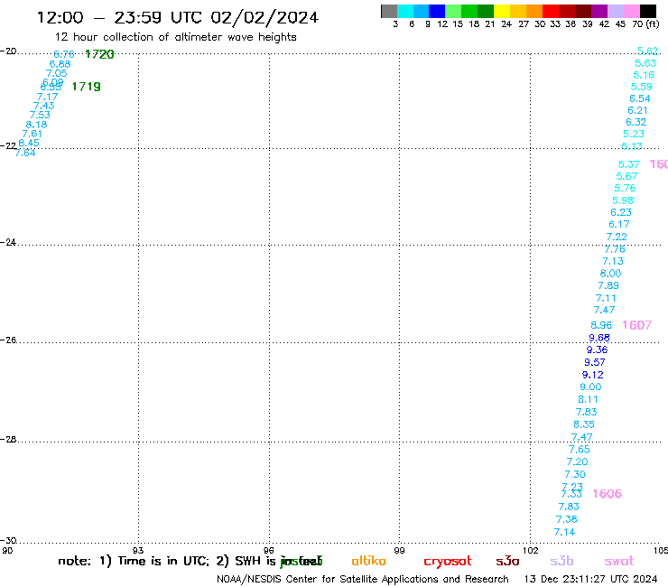This screenshot has width=668, height=587.
Task: Select the wave height value '6.76'
Action: pos(64,54)
